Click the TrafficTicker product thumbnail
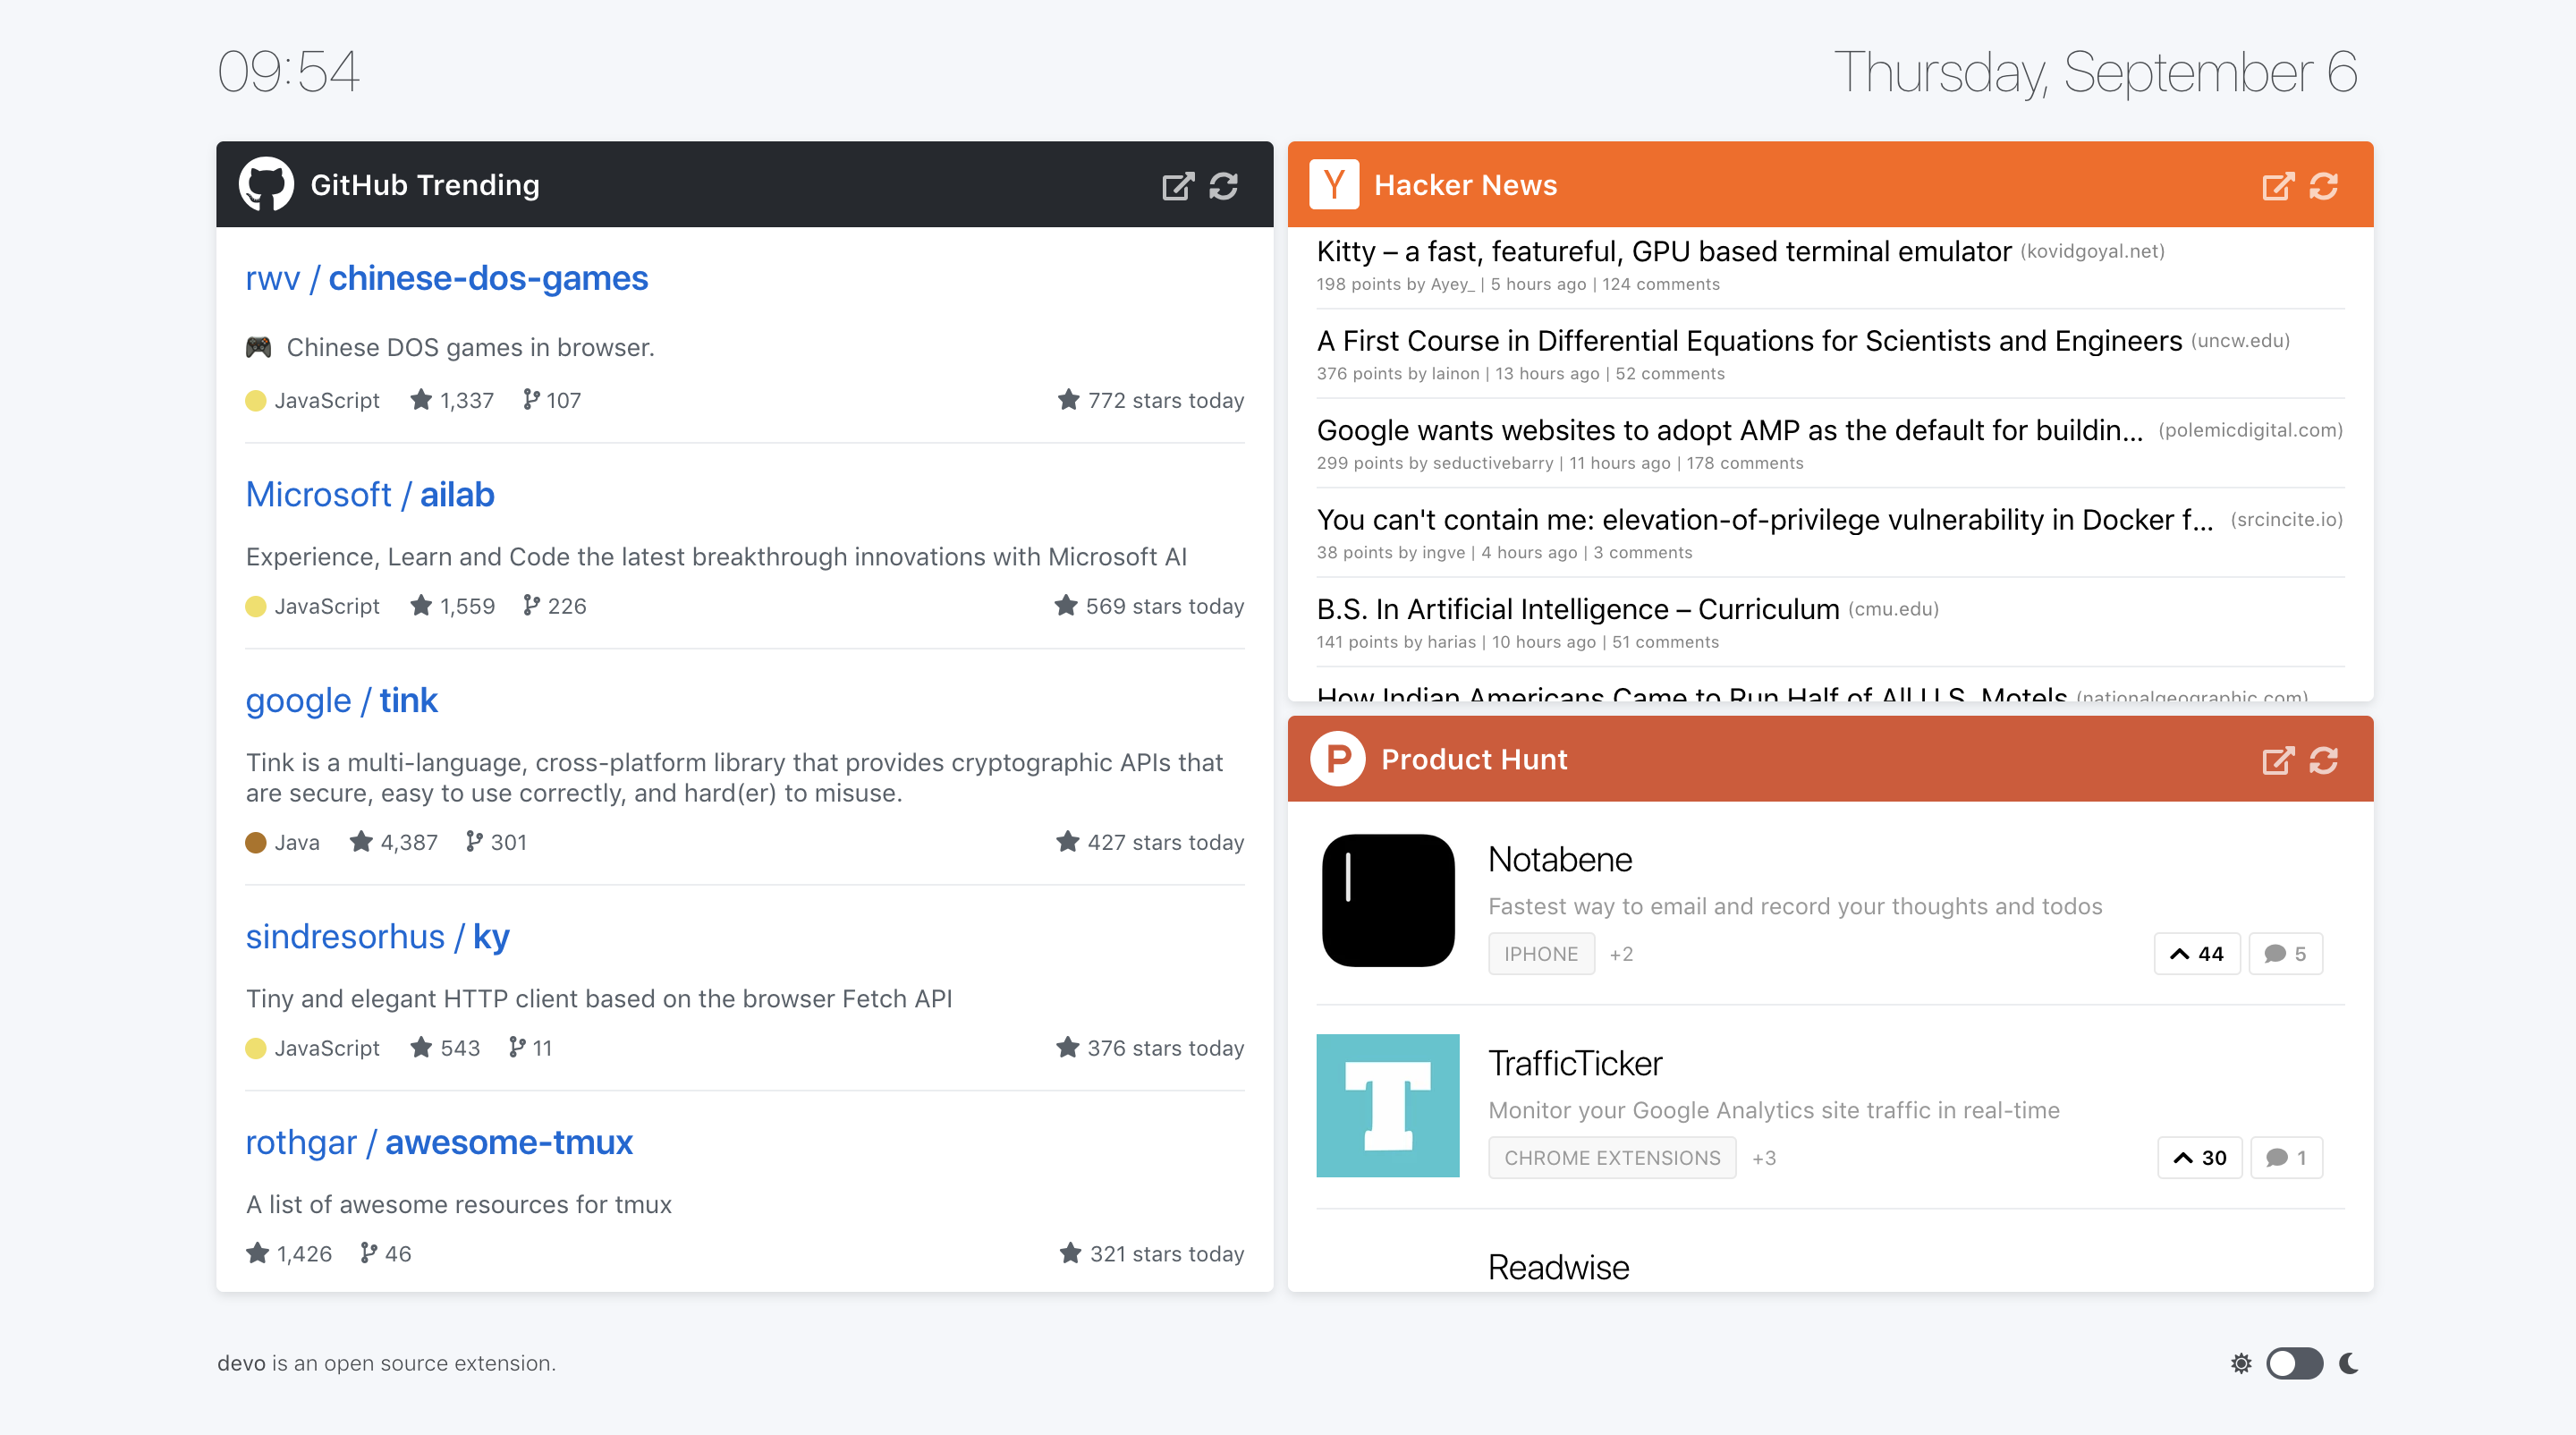The height and width of the screenshot is (1435, 2576). pos(1387,1105)
